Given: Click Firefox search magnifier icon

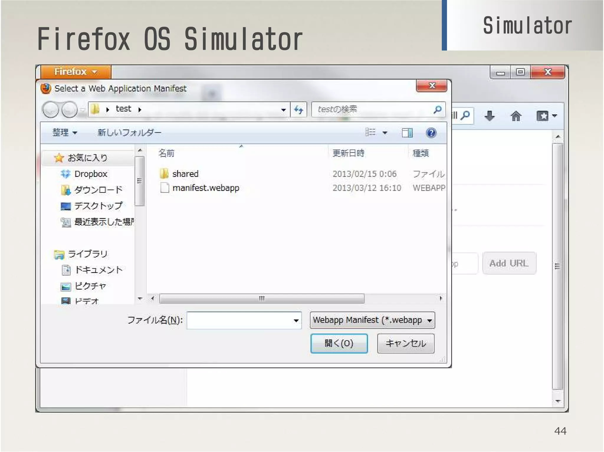Looking at the screenshot, I should pyautogui.click(x=465, y=115).
